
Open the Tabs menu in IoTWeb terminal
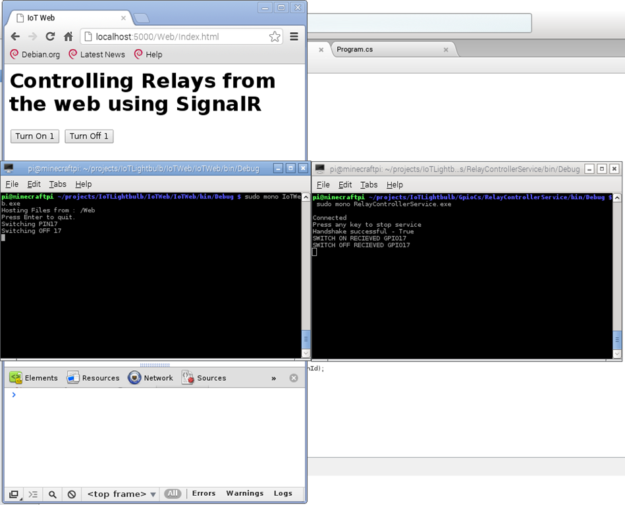coord(57,184)
